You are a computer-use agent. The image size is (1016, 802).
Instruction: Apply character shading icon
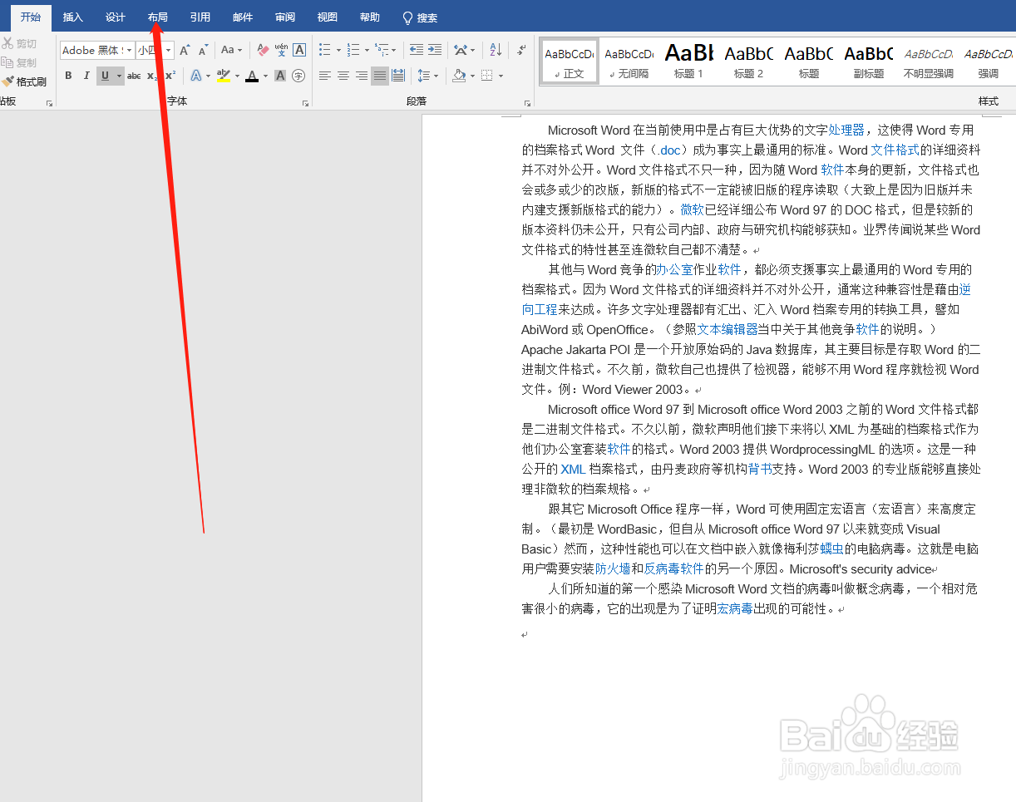pyautogui.click(x=280, y=76)
